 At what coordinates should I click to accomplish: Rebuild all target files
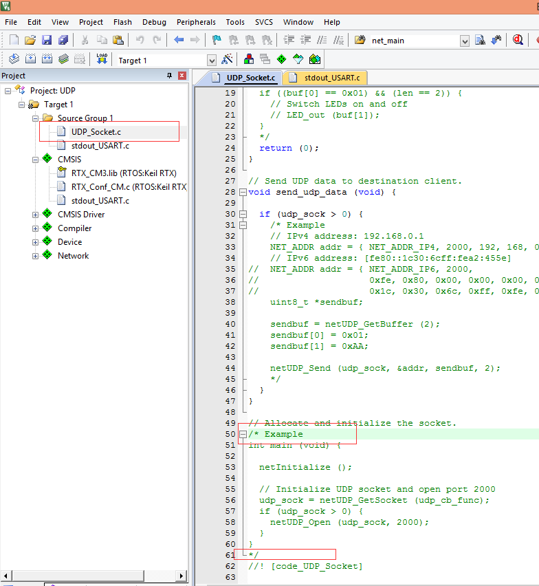[47, 58]
